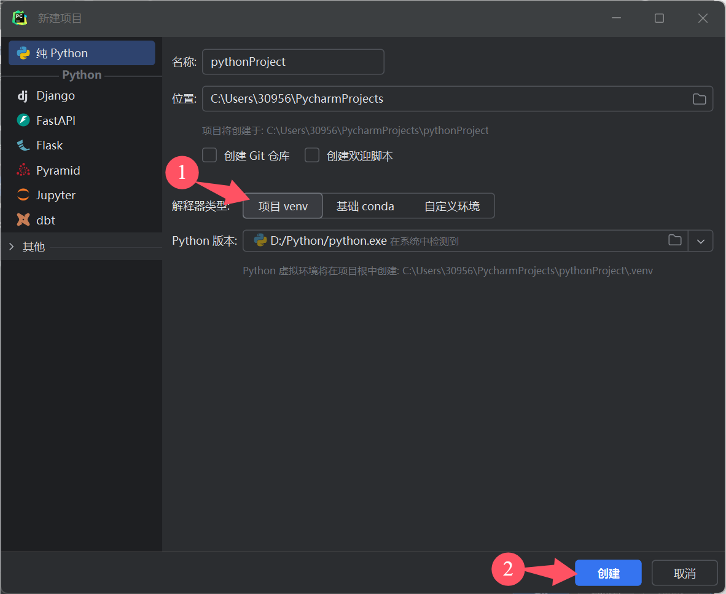Select the 自定义环境 interpreter type
This screenshot has height=594, width=726.
(452, 206)
